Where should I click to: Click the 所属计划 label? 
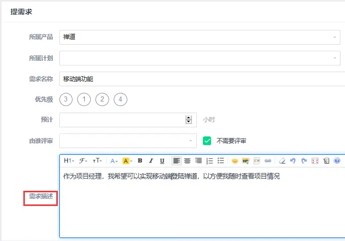[x=41, y=58]
